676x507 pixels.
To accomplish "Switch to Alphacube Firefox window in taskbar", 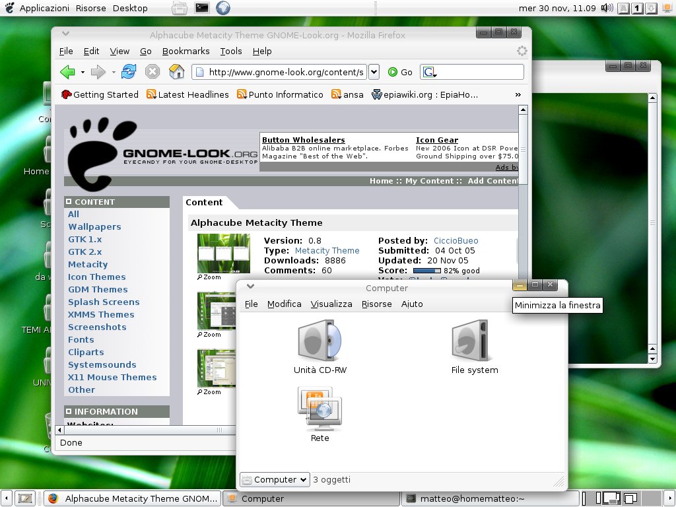I will click(x=132, y=498).
